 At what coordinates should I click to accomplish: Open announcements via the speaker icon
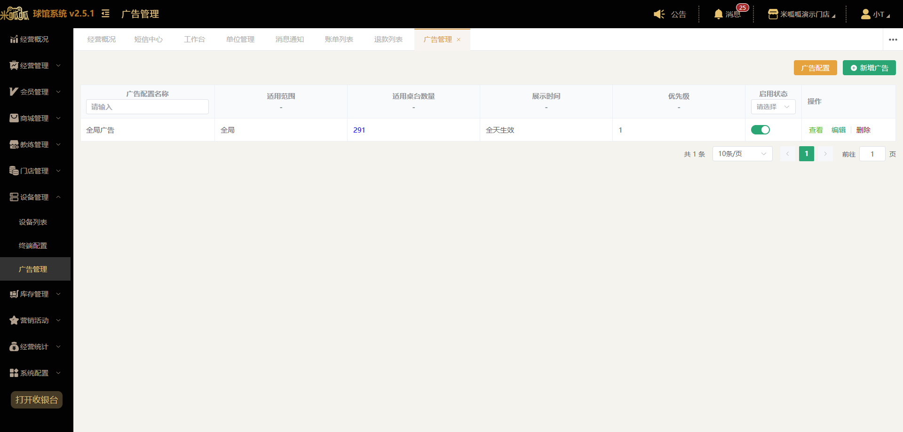pos(659,14)
